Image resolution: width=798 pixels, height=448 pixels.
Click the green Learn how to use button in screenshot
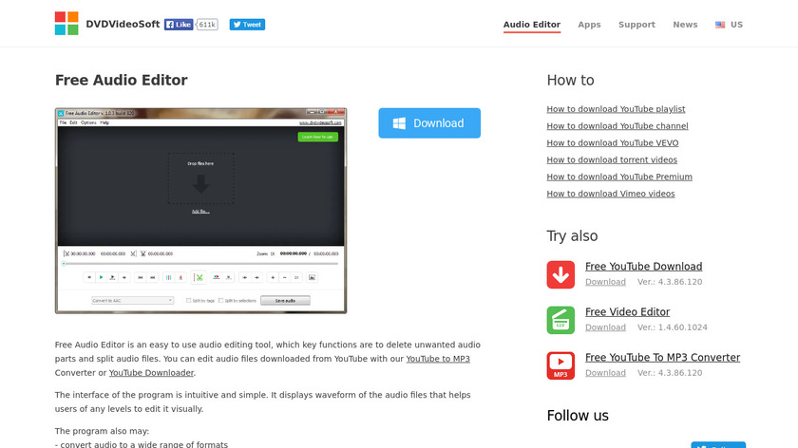click(x=317, y=137)
